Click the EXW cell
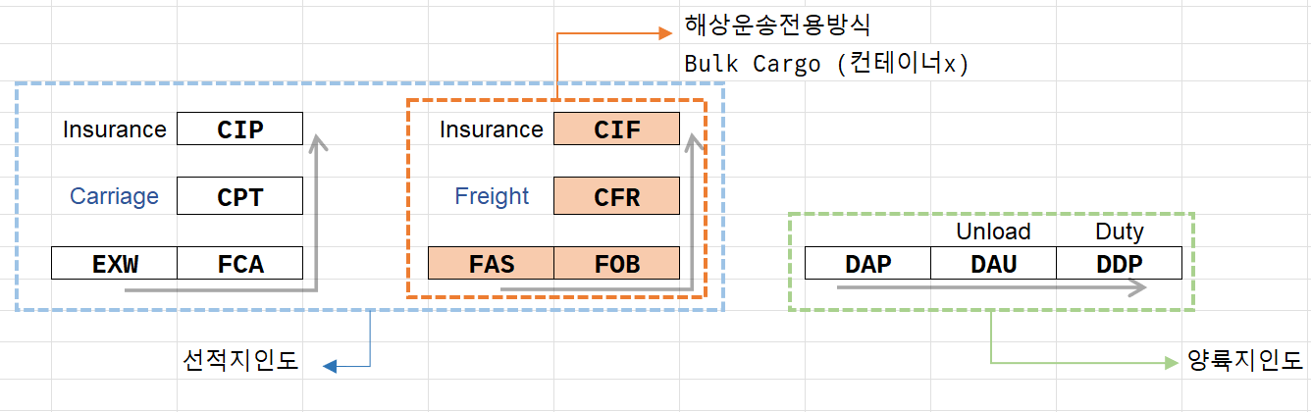This screenshot has height=412, width=1311. click(x=114, y=263)
